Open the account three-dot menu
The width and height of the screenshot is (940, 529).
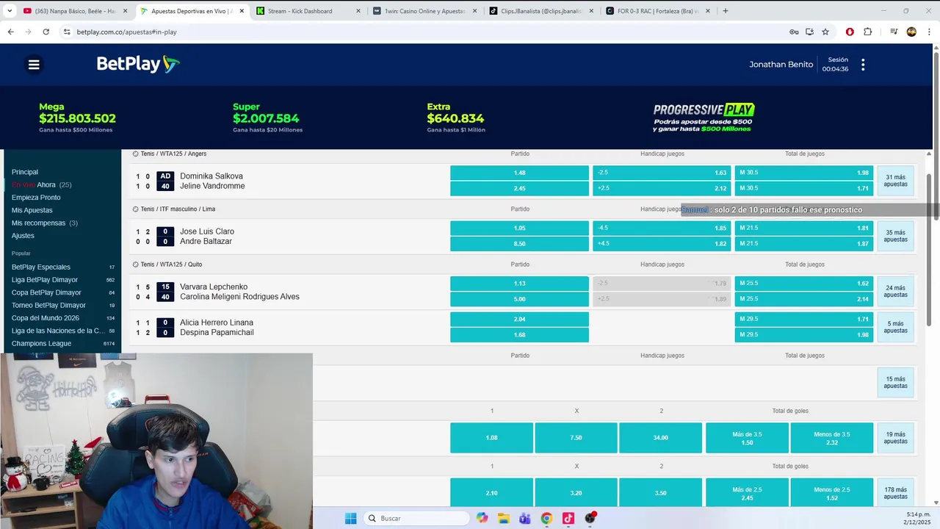pos(863,65)
